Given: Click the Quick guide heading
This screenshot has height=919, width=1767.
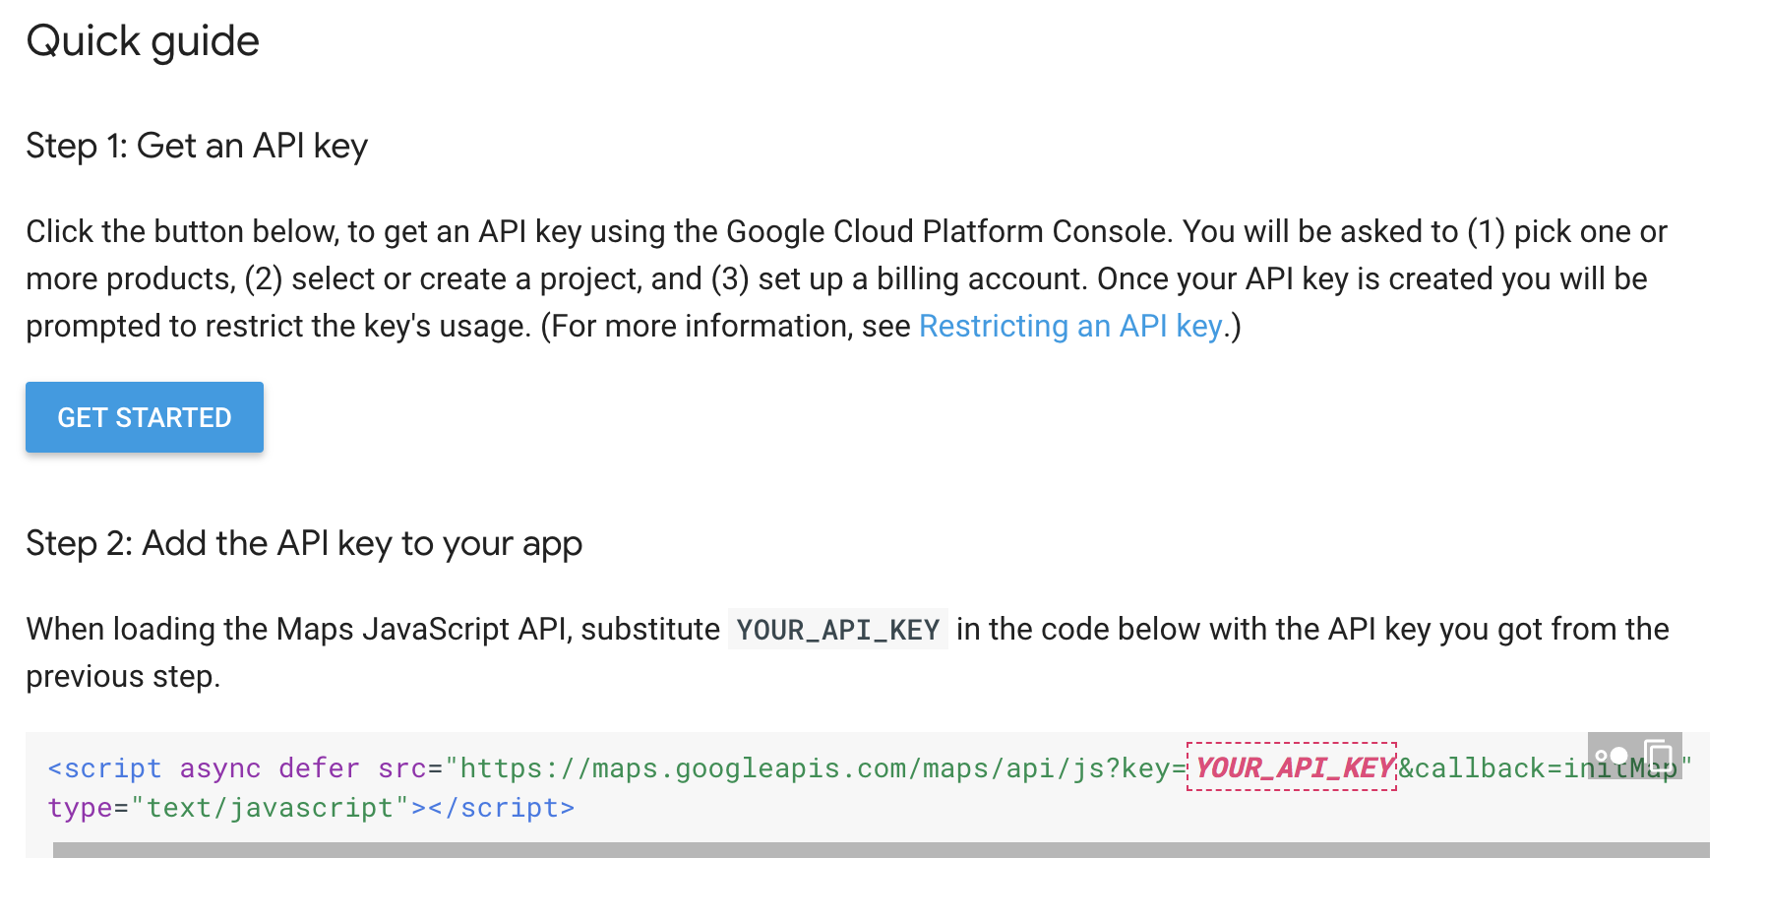Looking at the screenshot, I should coord(143,41).
